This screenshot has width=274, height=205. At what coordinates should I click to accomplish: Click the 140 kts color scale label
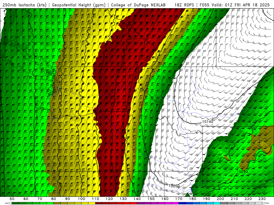[x=137, y=199]
